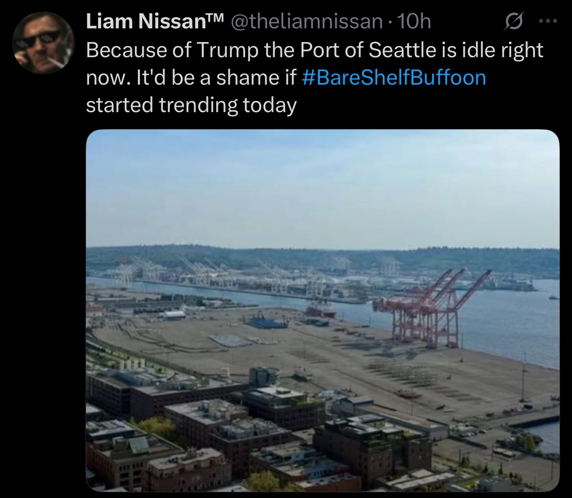Click the Grok slashed-circle icon

tap(513, 22)
